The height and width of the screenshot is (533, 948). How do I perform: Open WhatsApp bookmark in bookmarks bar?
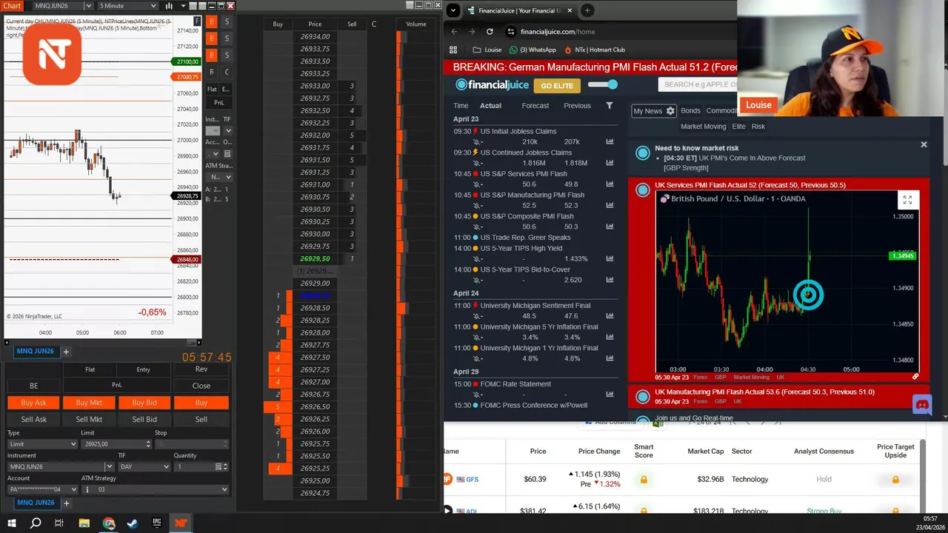pyautogui.click(x=533, y=50)
